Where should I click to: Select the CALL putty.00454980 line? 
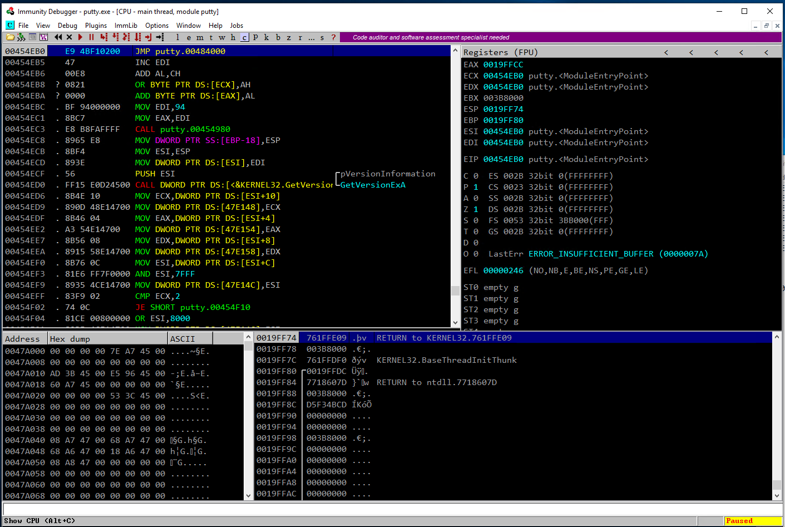tap(226, 129)
